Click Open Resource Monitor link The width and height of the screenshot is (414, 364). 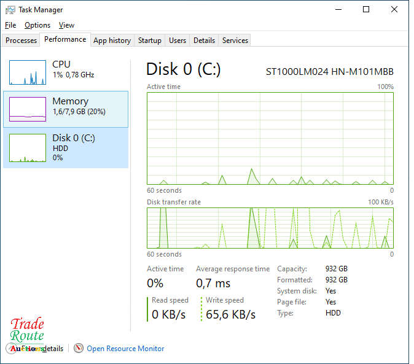(x=125, y=348)
